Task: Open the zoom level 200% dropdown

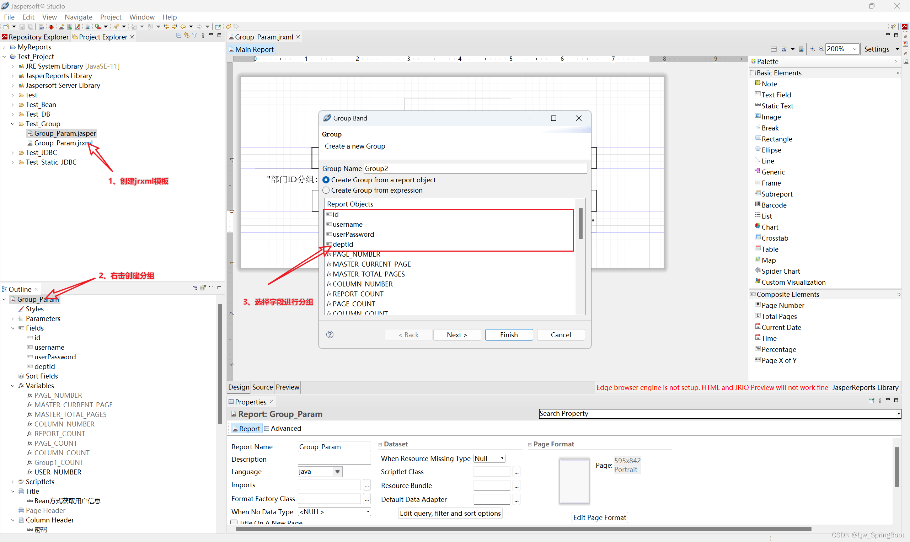Action: (x=855, y=49)
